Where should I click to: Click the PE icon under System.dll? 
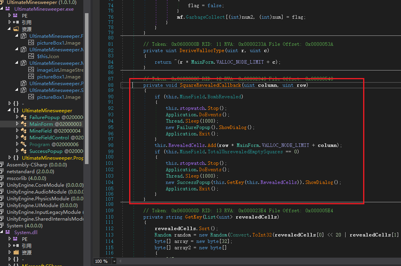pyautogui.click(x=16, y=239)
